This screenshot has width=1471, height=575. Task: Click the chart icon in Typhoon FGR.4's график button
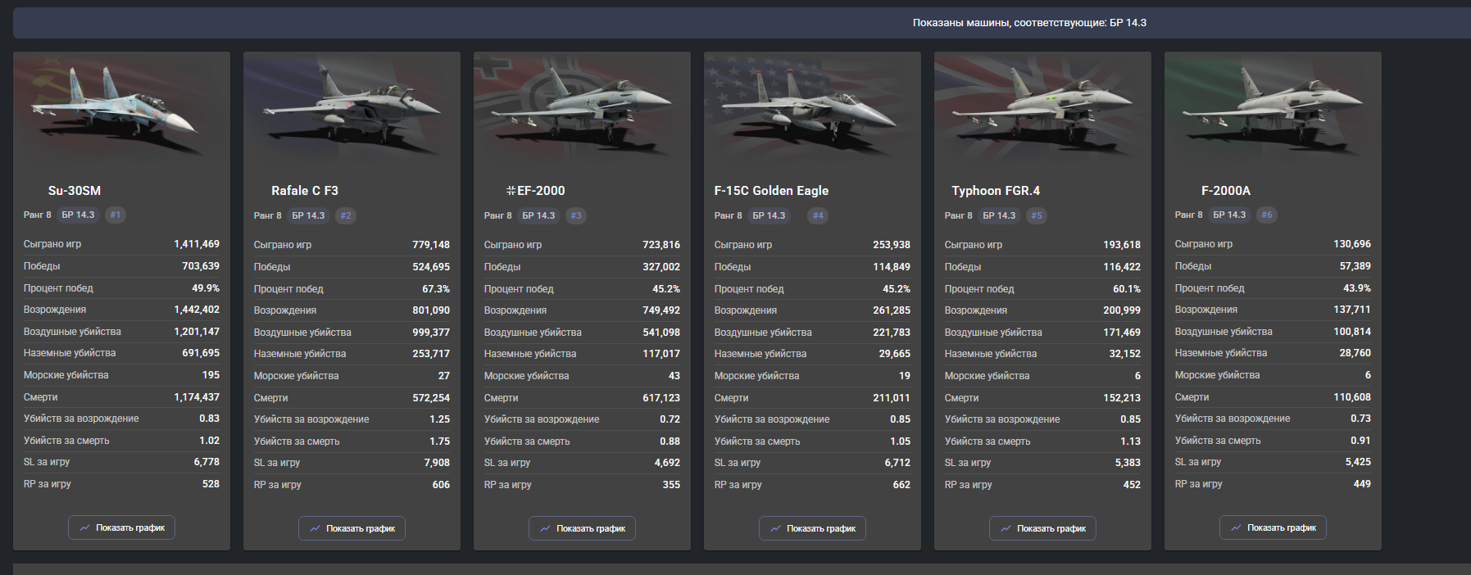tap(1006, 529)
